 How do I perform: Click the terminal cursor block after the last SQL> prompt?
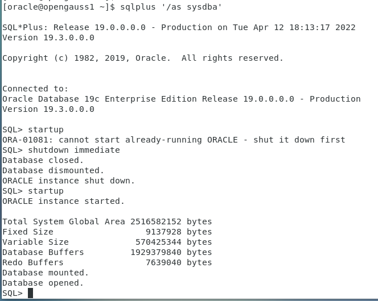[x=31, y=293]
